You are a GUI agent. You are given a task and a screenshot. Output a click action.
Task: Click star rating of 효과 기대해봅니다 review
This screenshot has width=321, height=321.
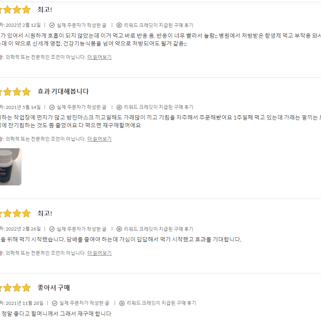pos(15,92)
